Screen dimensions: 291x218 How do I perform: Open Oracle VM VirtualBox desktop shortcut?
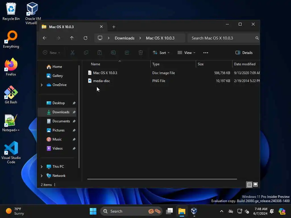33,13
